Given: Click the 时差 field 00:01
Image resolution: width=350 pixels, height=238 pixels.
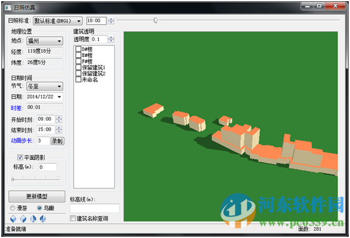Looking at the screenshot, I should point(45,107).
